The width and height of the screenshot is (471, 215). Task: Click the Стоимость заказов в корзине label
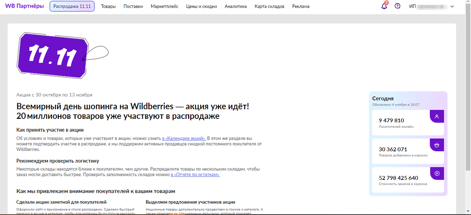(403, 184)
